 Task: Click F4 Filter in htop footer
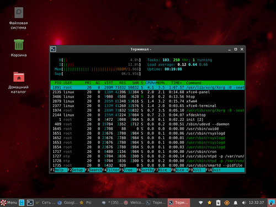point(110,170)
